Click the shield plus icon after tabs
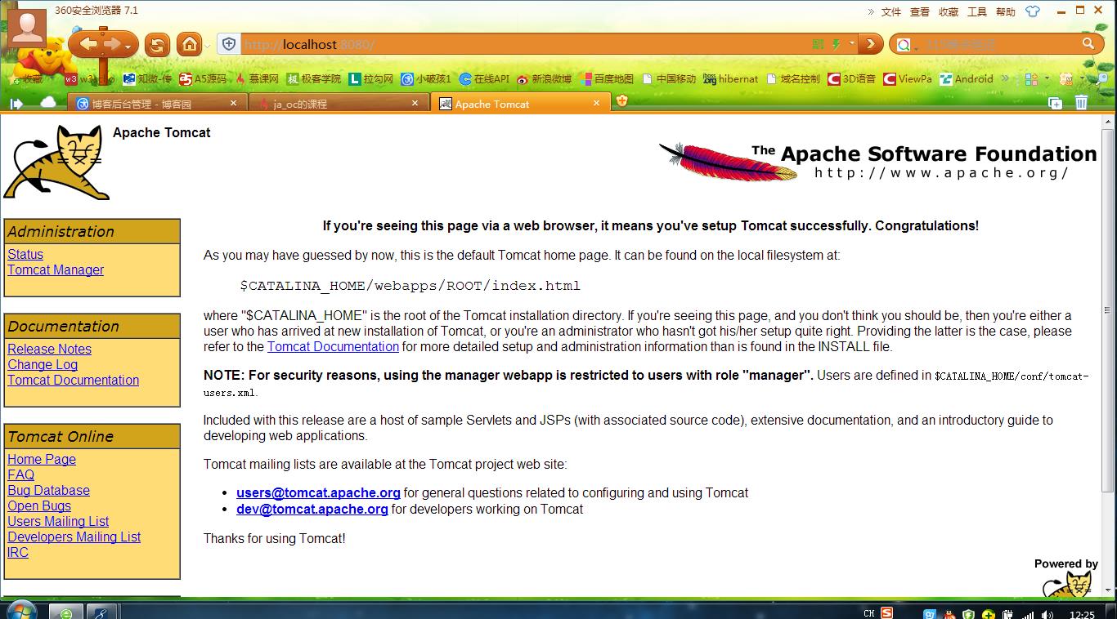1117x619 pixels. pyautogui.click(x=621, y=101)
